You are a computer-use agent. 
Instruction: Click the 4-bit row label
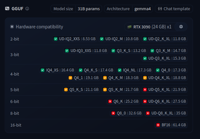coord(15,74)
